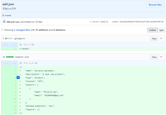Click the Miracle-Lee avatar icon
Image resolution: width=166 pixels, height=115 pixels.
click(x=4, y=22)
